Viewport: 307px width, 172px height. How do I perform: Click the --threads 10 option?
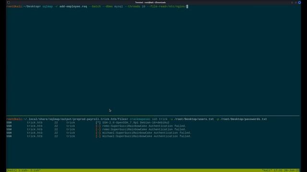pos(135,6)
